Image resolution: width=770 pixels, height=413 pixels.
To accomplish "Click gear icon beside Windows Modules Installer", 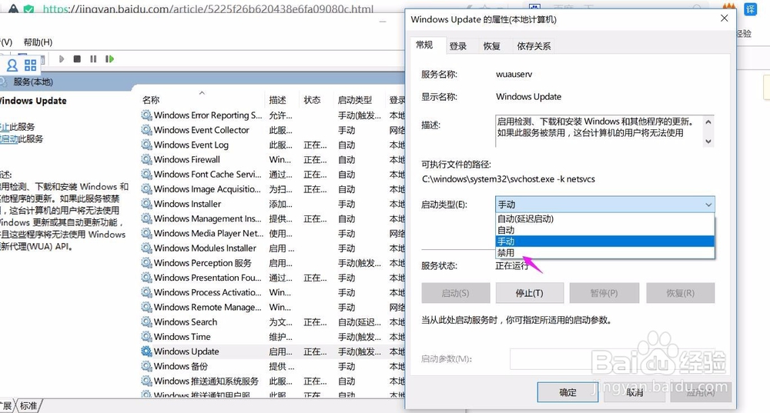I will pos(146,248).
